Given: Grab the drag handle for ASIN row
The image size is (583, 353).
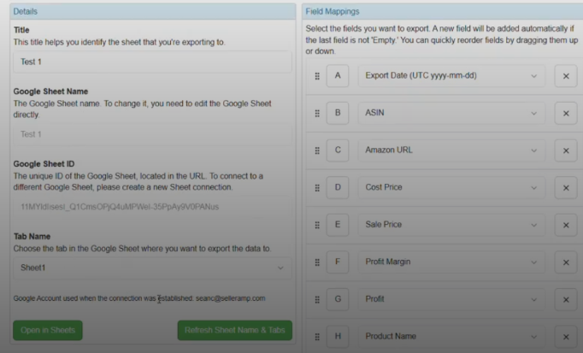Looking at the screenshot, I should [317, 114].
